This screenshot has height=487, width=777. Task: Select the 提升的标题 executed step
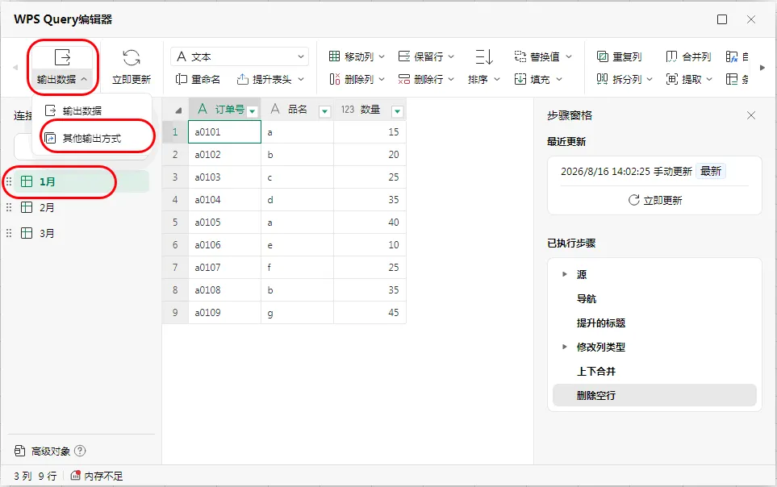[654, 323]
